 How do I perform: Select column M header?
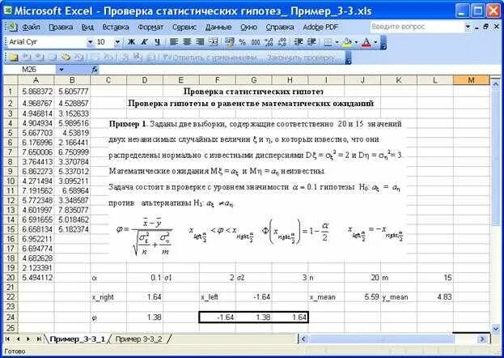(471, 80)
